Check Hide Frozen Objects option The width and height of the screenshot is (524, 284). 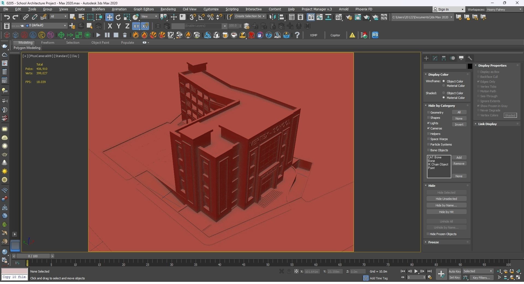pos(428,234)
